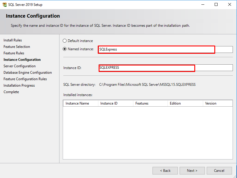
Task: Click the Back button
Action: [165, 171]
